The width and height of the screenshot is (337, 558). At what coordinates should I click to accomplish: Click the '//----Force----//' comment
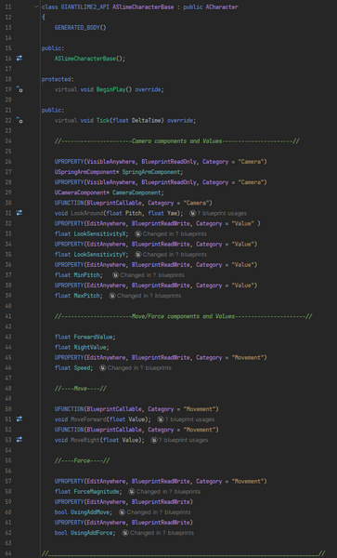coord(82,461)
